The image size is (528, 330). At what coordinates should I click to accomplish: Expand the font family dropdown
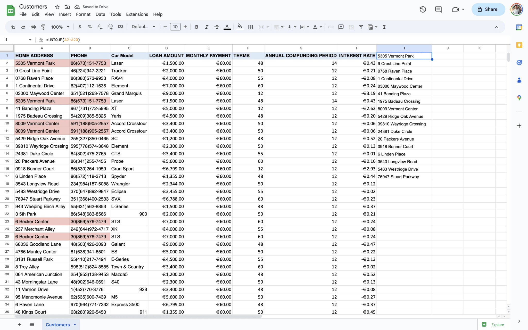tap(143, 27)
